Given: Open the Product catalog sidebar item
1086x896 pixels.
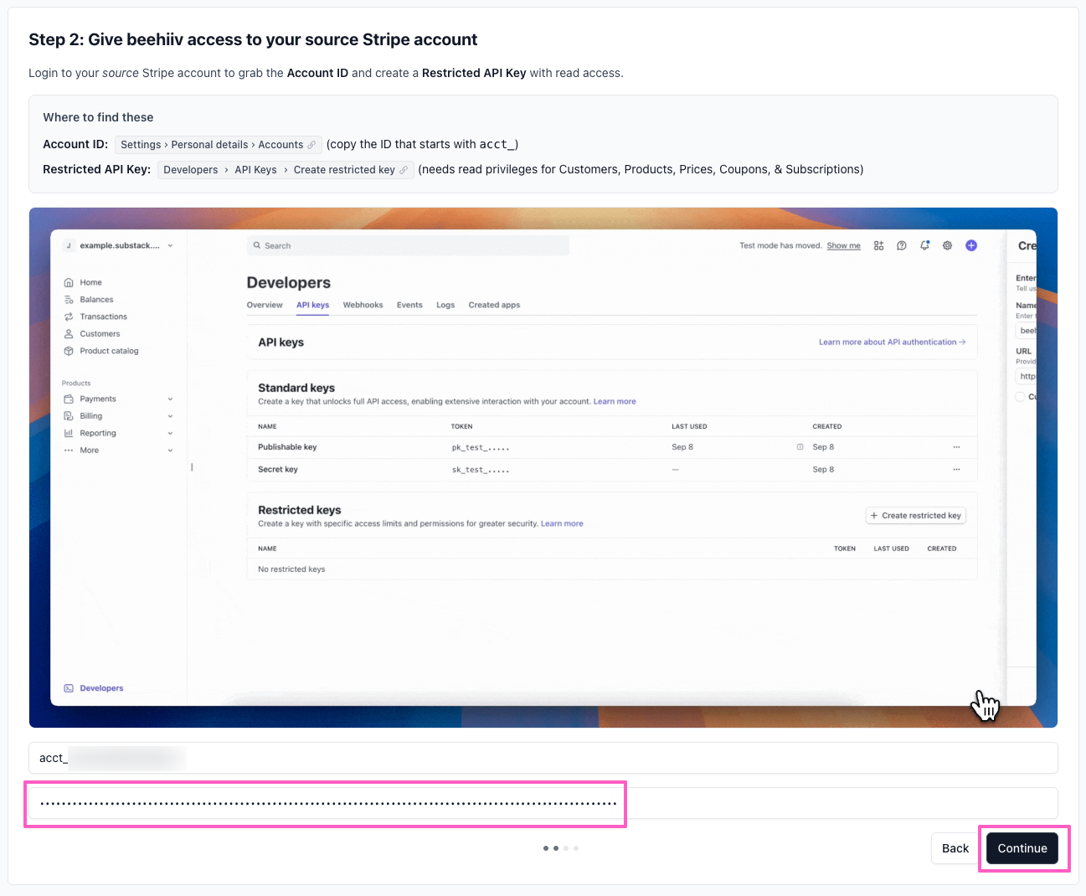Looking at the screenshot, I should point(109,351).
